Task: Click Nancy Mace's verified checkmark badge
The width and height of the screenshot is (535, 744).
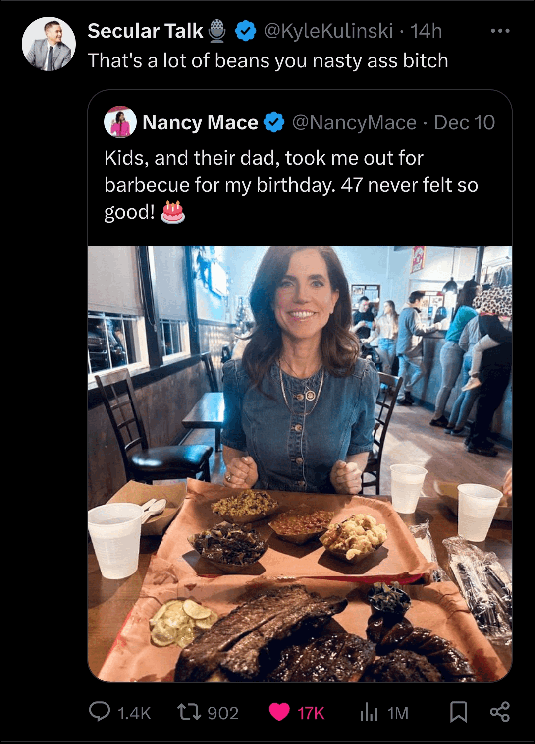Action: (274, 122)
